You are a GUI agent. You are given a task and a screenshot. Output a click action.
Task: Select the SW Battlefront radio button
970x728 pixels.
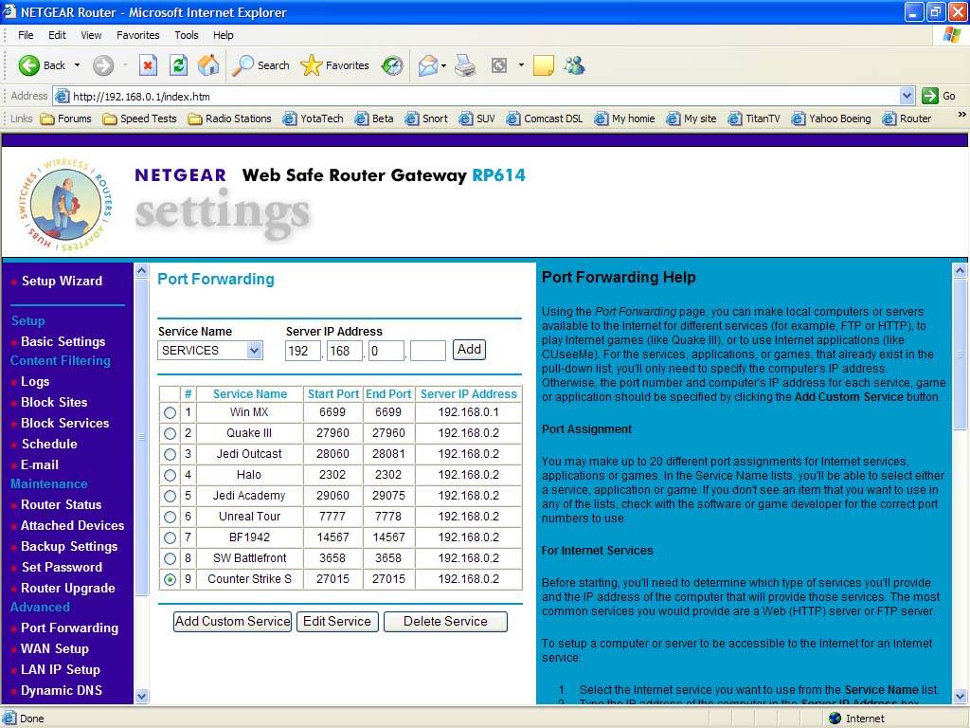pyautogui.click(x=170, y=558)
